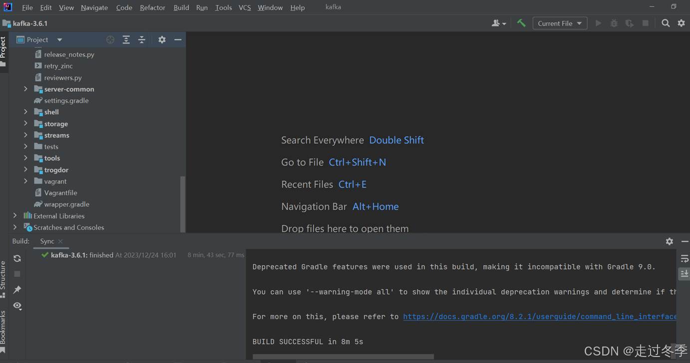The width and height of the screenshot is (690, 363).
Task: Select kafka-3.6.1 finished build result
Action: [x=143, y=255]
